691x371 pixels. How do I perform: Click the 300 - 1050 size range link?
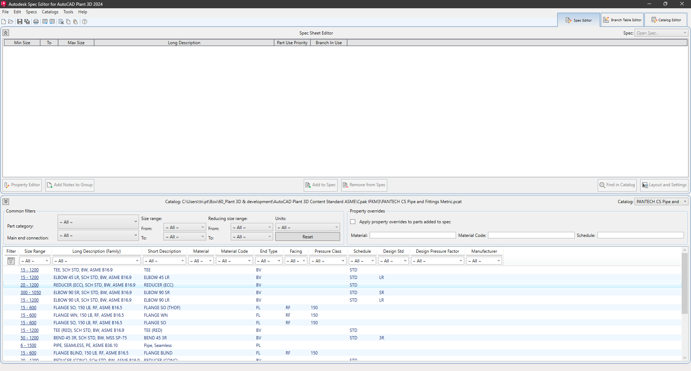click(31, 293)
